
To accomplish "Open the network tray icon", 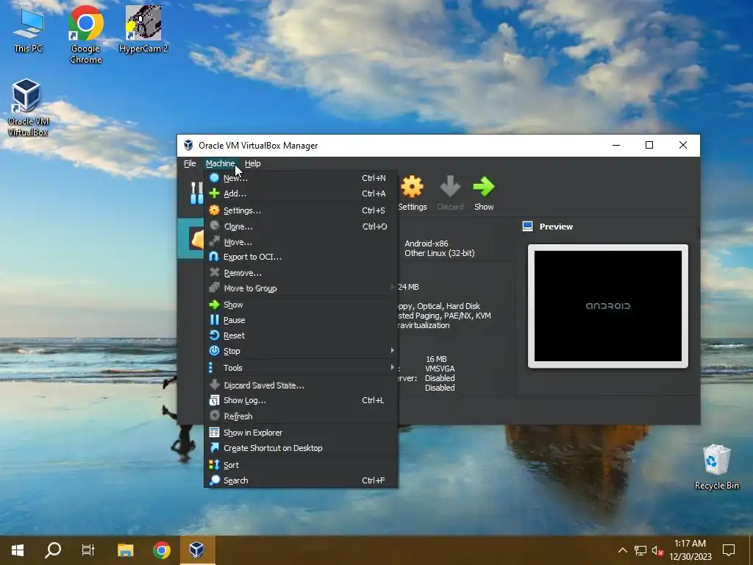I will pos(640,550).
